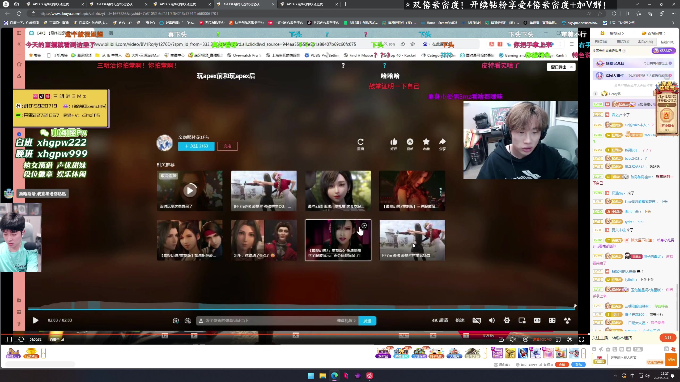Open 钻粉(191) tab
Screen dimensions: 680x382
pyautogui.click(x=667, y=42)
